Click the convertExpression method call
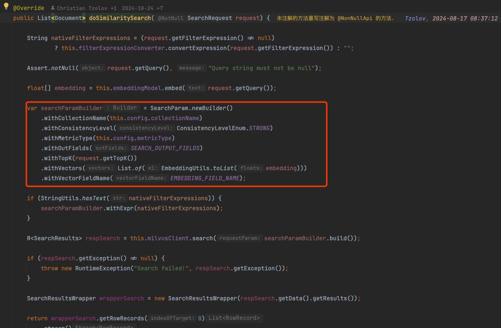 coord(197,48)
